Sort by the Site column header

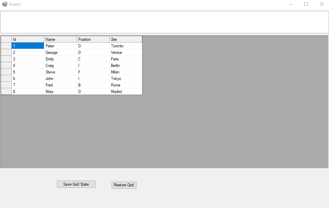pyautogui.click(x=126, y=39)
